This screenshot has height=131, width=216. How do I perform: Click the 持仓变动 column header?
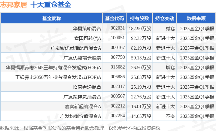(x=165, y=18)
